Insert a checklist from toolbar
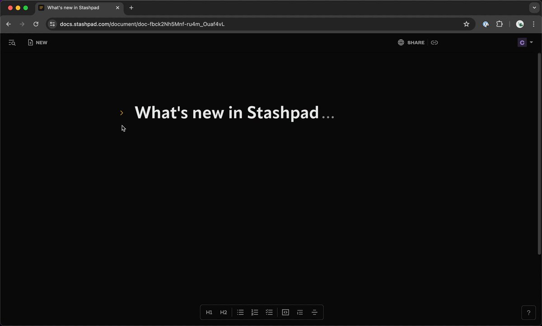The width and height of the screenshot is (542, 326). [x=269, y=312]
